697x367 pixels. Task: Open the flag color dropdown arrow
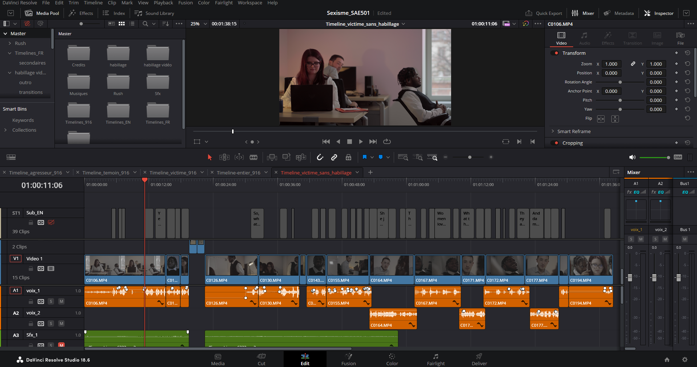pyautogui.click(x=372, y=157)
